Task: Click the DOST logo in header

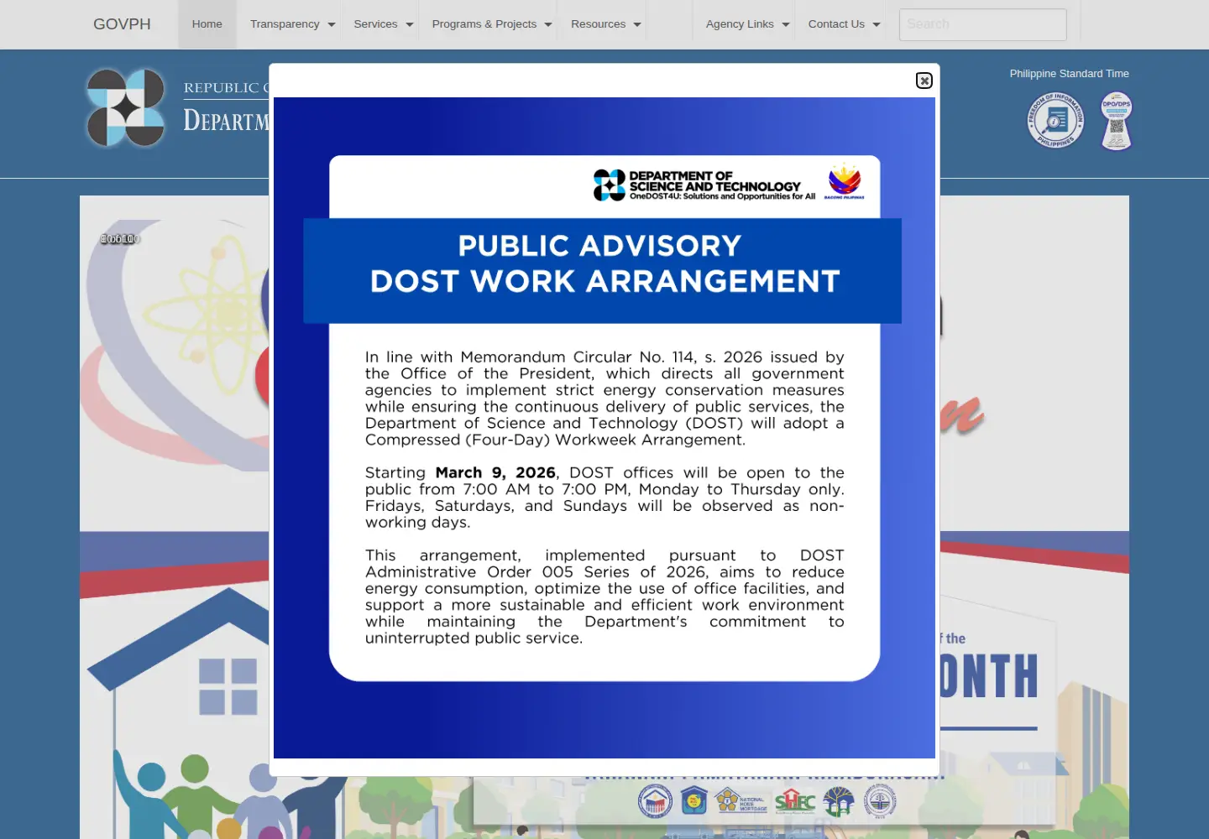Action: (127, 108)
